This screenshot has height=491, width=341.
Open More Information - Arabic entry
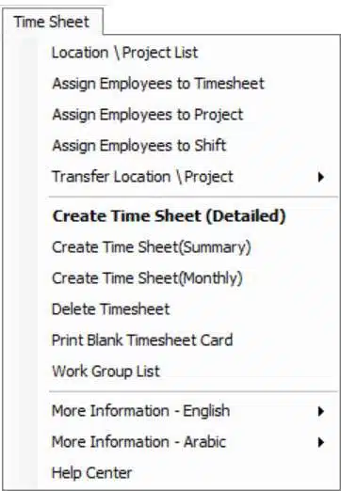(187, 442)
